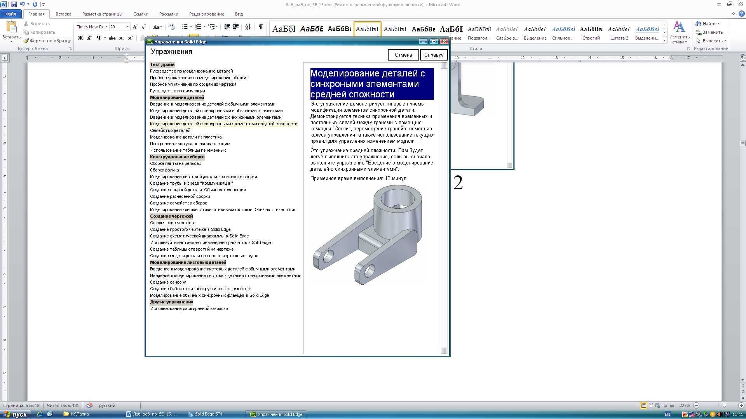Open the font size dropdown showing 20
Image resolution: width=746 pixels, height=419 pixels.
click(127, 27)
